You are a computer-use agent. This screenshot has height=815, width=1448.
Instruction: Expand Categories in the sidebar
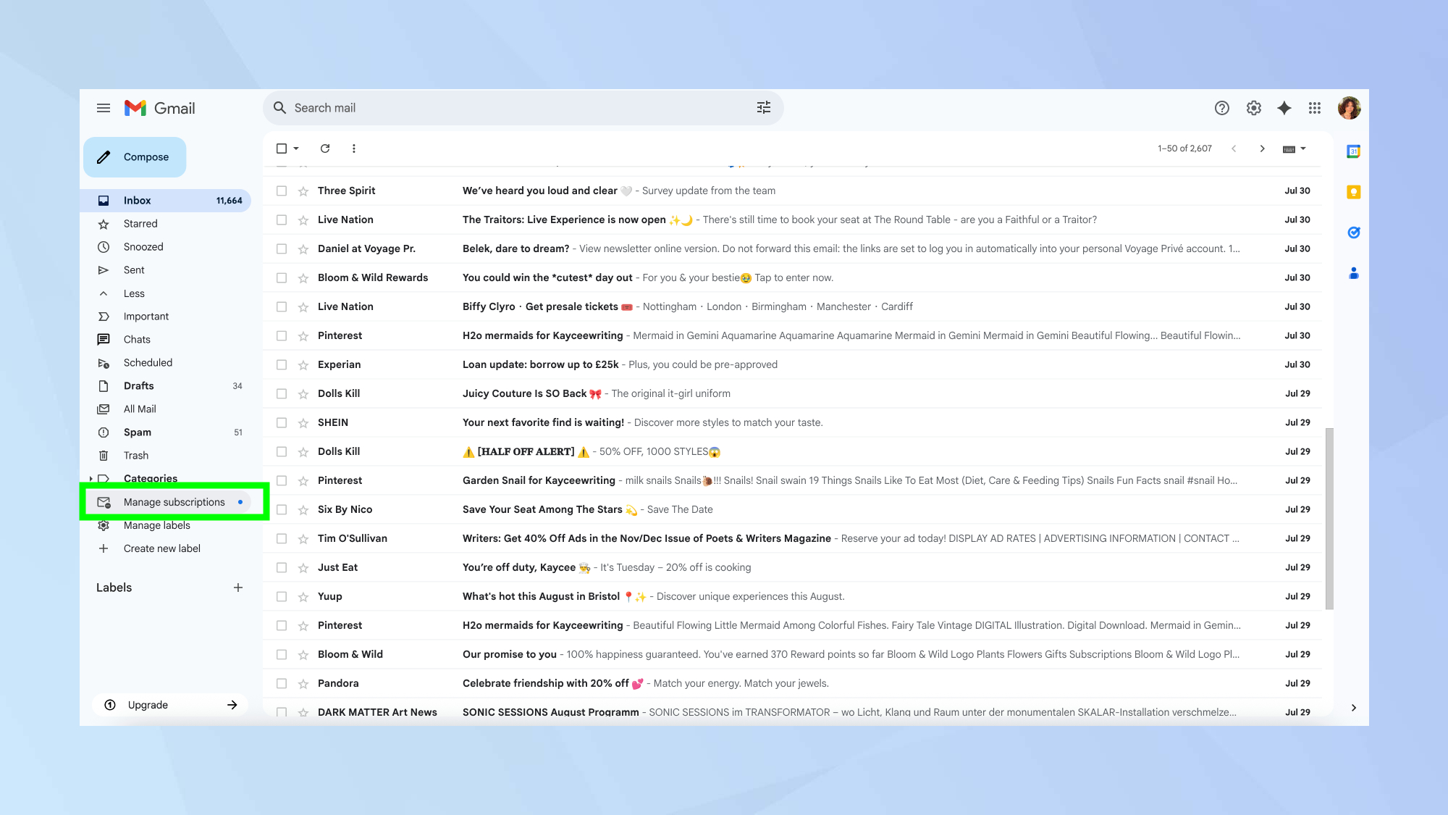coord(90,478)
